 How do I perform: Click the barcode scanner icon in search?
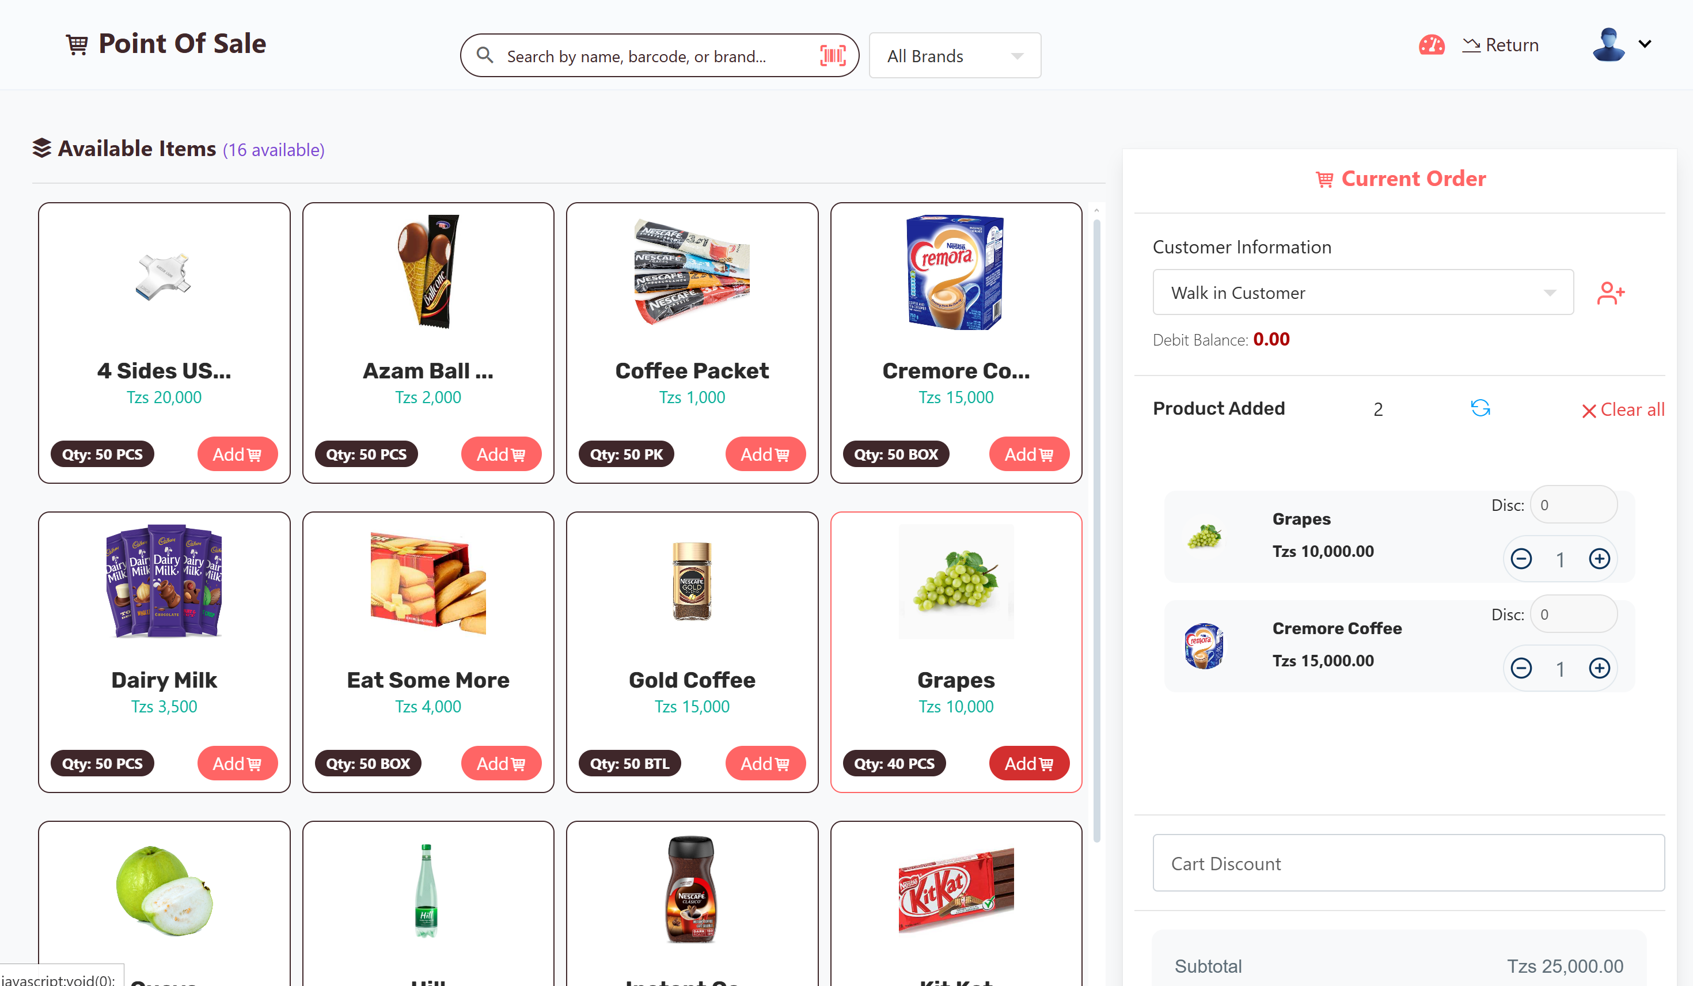click(x=833, y=55)
